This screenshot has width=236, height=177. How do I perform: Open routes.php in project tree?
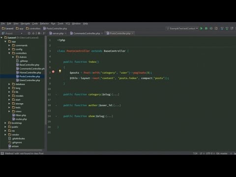[20, 119]
